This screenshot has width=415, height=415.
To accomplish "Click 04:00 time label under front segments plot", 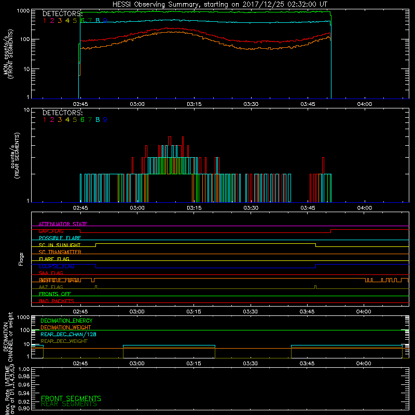I will pos(365,104).
